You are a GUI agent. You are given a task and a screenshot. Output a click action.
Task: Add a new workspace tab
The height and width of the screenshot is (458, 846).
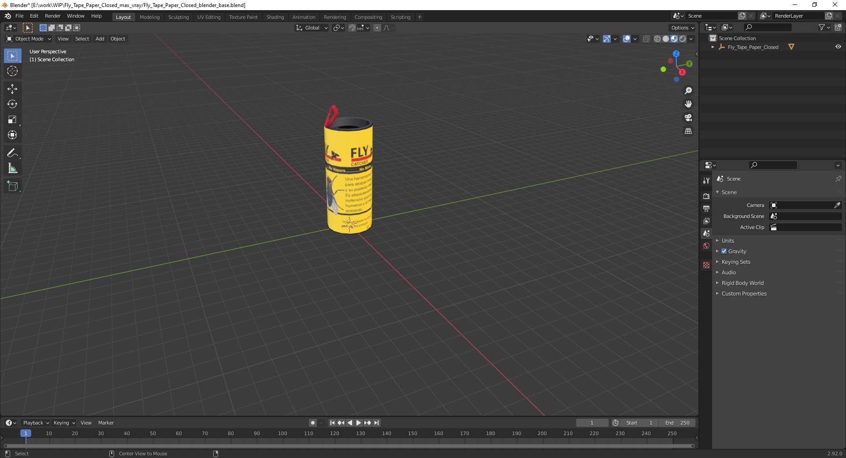[419, 17]
